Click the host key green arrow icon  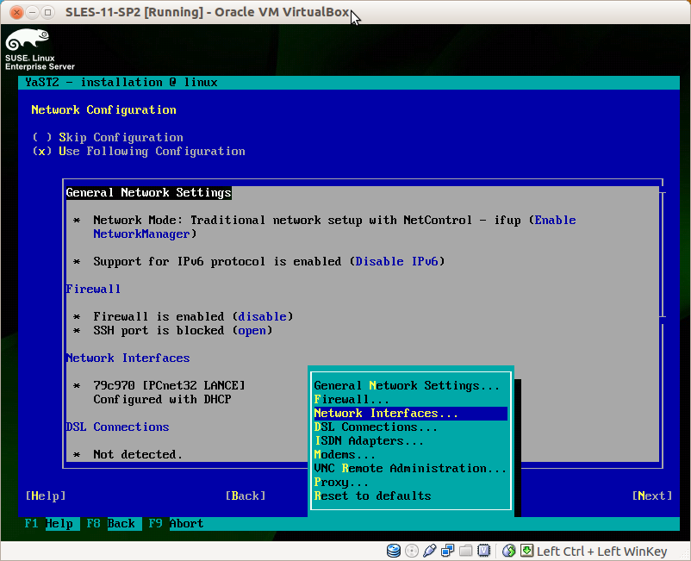click(x=526, y=551)
